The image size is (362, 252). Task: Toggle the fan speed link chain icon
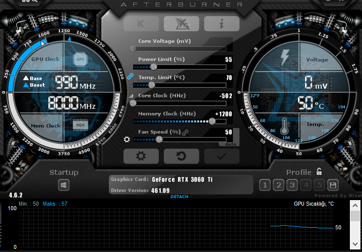coord(185,133)
